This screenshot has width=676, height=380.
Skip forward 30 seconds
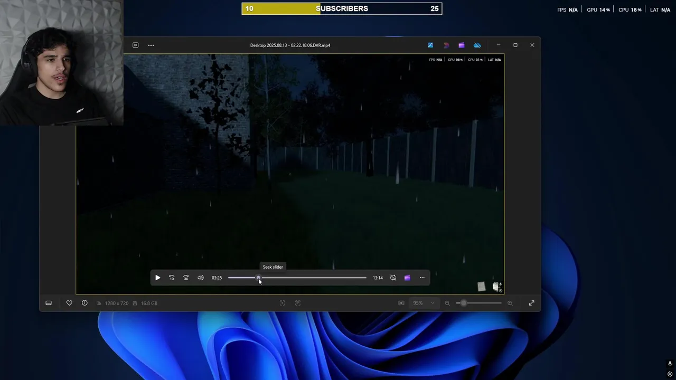click(x=186, y=278)
